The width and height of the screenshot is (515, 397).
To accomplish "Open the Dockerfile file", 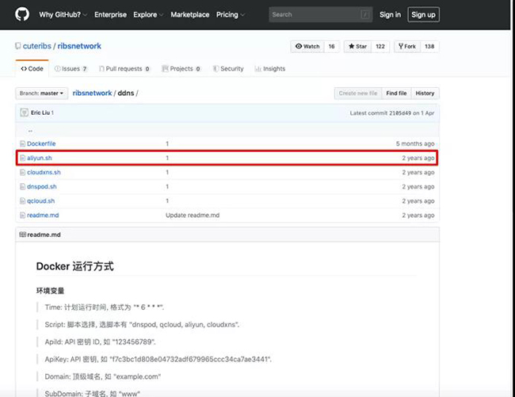I will 41,143.
